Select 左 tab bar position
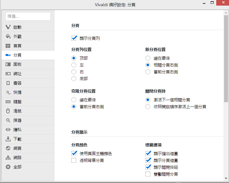Screen dimensions: 229x183 point(74,65)
